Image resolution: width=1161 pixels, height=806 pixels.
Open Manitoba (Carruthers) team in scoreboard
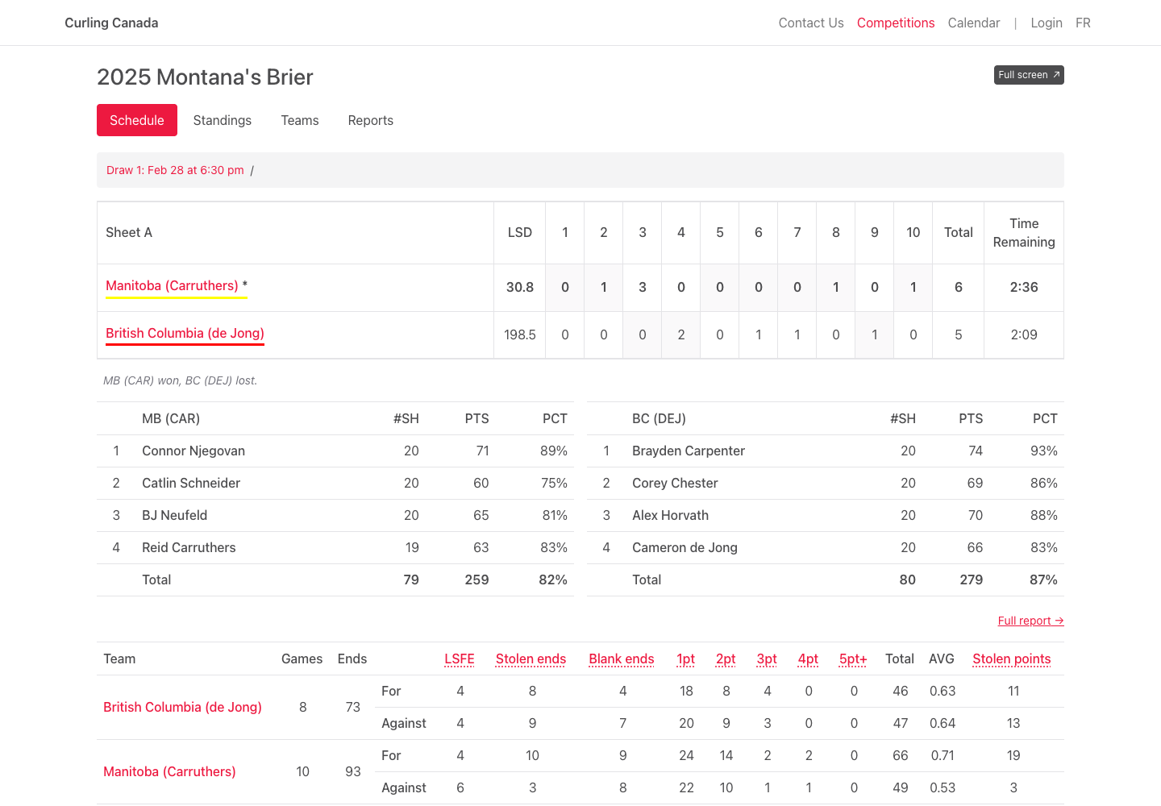point(172,285)
